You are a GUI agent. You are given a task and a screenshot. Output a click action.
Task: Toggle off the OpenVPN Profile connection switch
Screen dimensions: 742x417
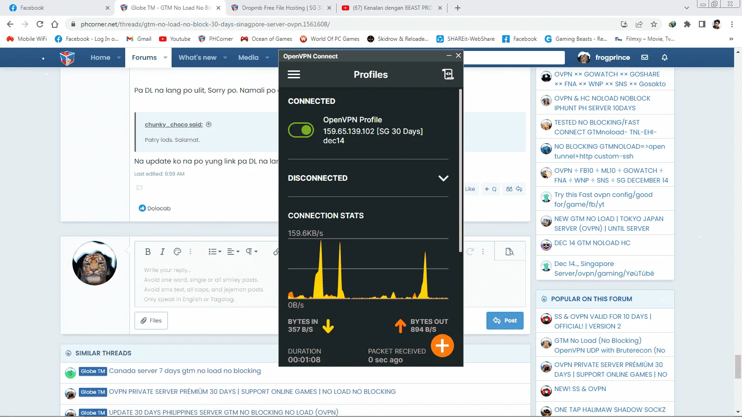pyautogui.click(x=301, y=130)
